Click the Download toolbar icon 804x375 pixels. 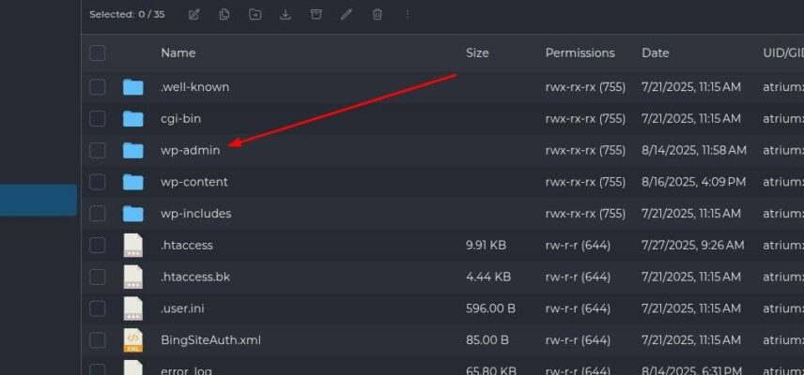[x=286, y=14]
